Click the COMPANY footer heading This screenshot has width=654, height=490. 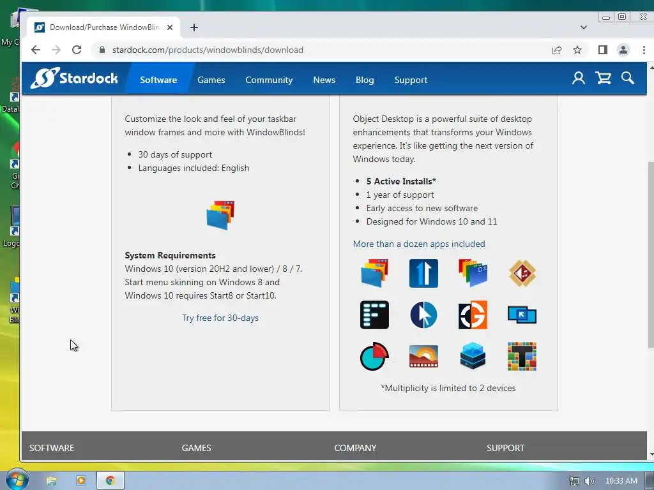click(x=355, y=448)
